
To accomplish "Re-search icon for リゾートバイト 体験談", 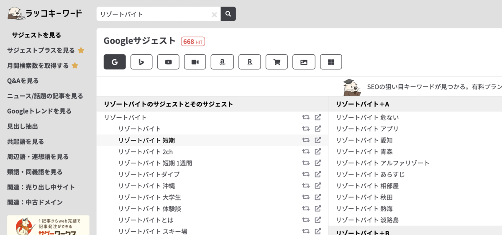I will coord(306,208).
